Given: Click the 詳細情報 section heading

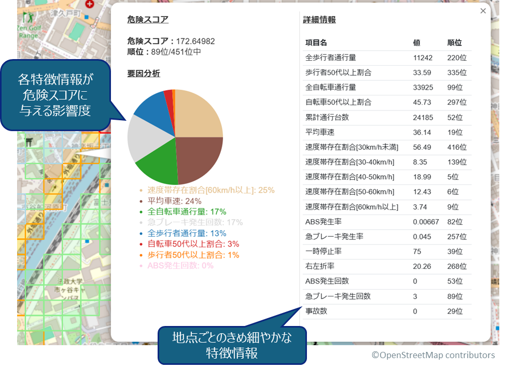Looking at the screenshot, I should (x=319, y=20).
